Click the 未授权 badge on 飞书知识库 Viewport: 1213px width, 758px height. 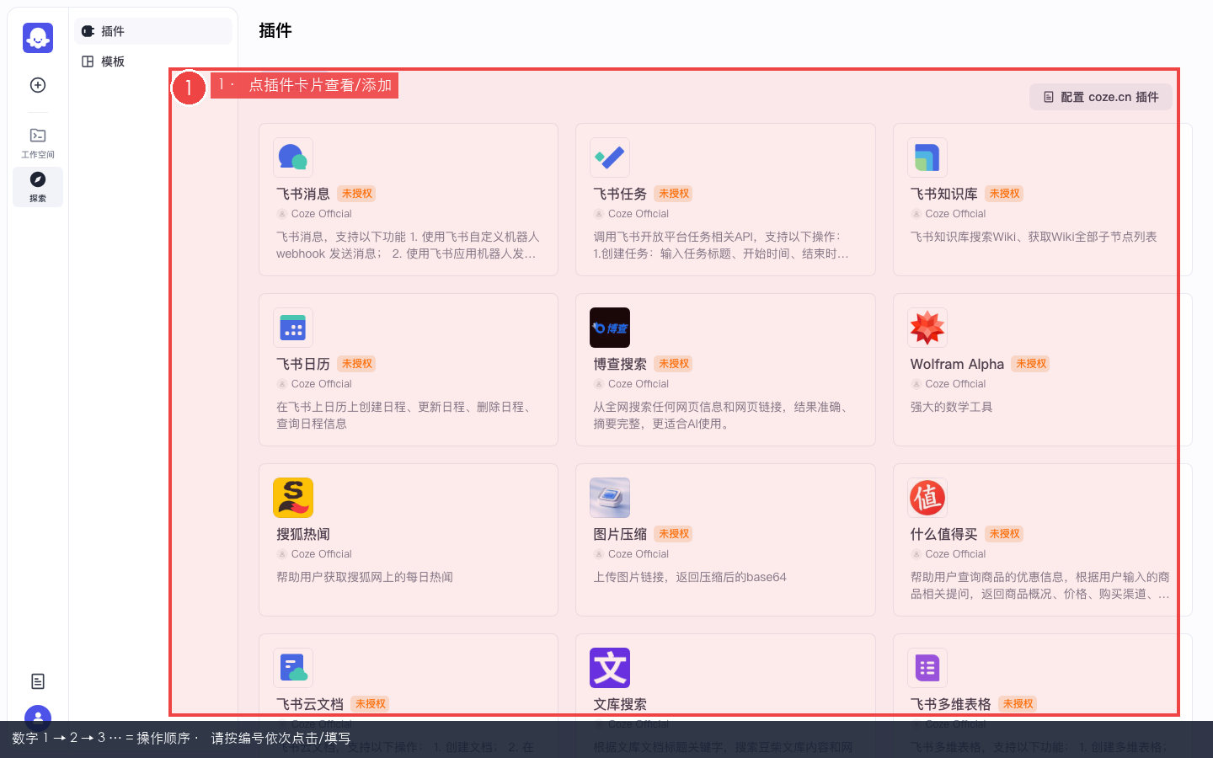tap(1004, 194)
